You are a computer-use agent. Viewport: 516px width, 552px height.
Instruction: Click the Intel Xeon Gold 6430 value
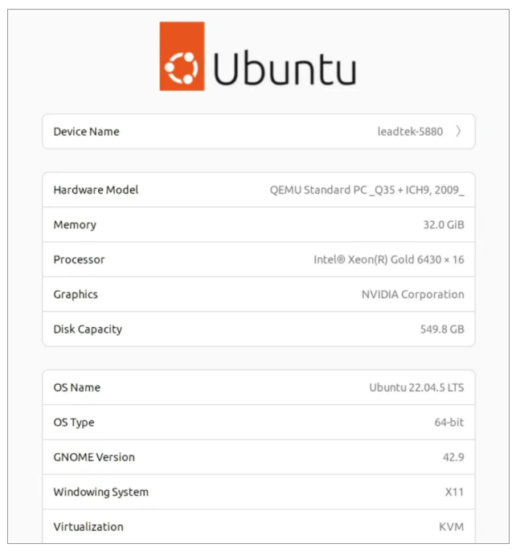pyautogui.click(x=388, y=260)
